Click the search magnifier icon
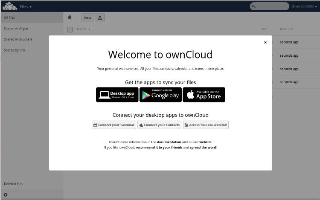The height and width of the screenshot is (200, 320). click(x=253, y=6)
